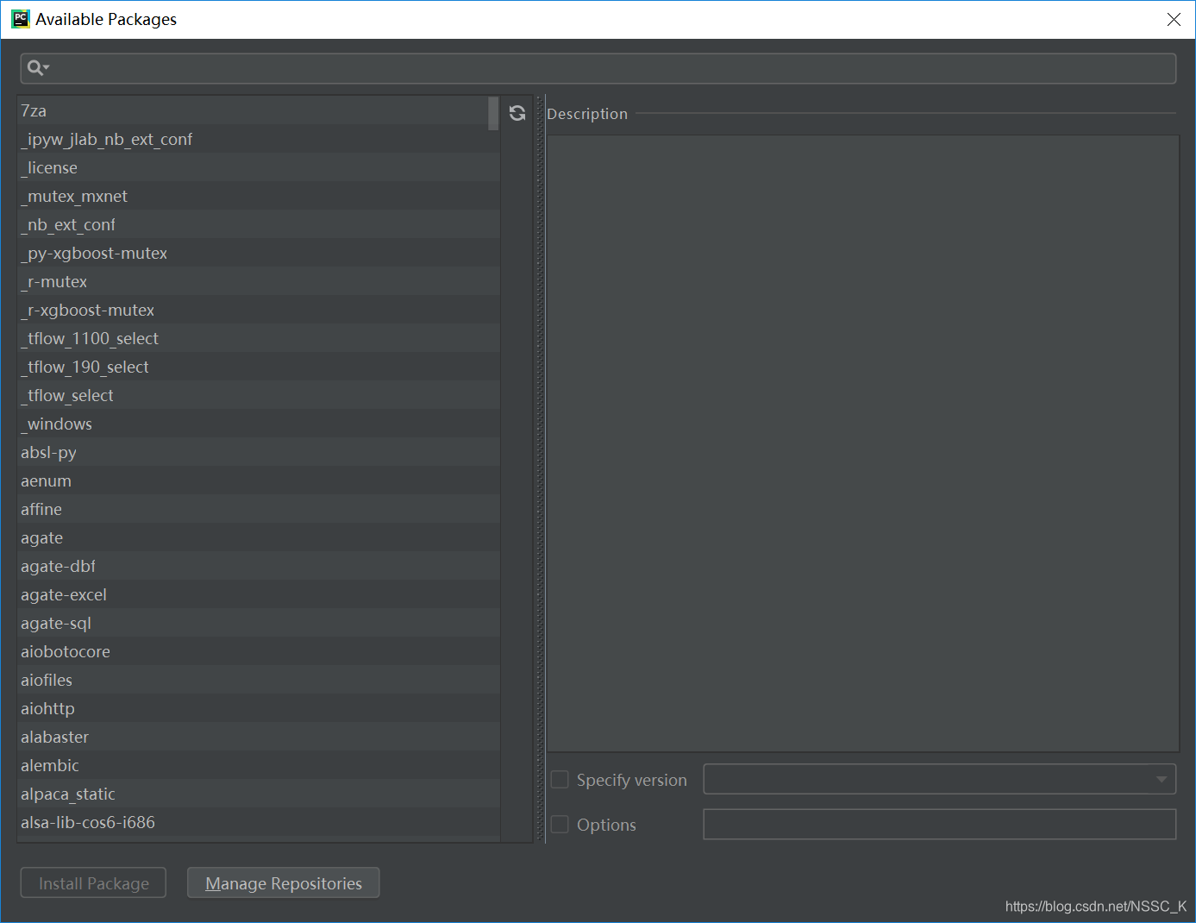Select the _mutex_mxnet package
This screenshot has height=923, width=1196.
259,196
